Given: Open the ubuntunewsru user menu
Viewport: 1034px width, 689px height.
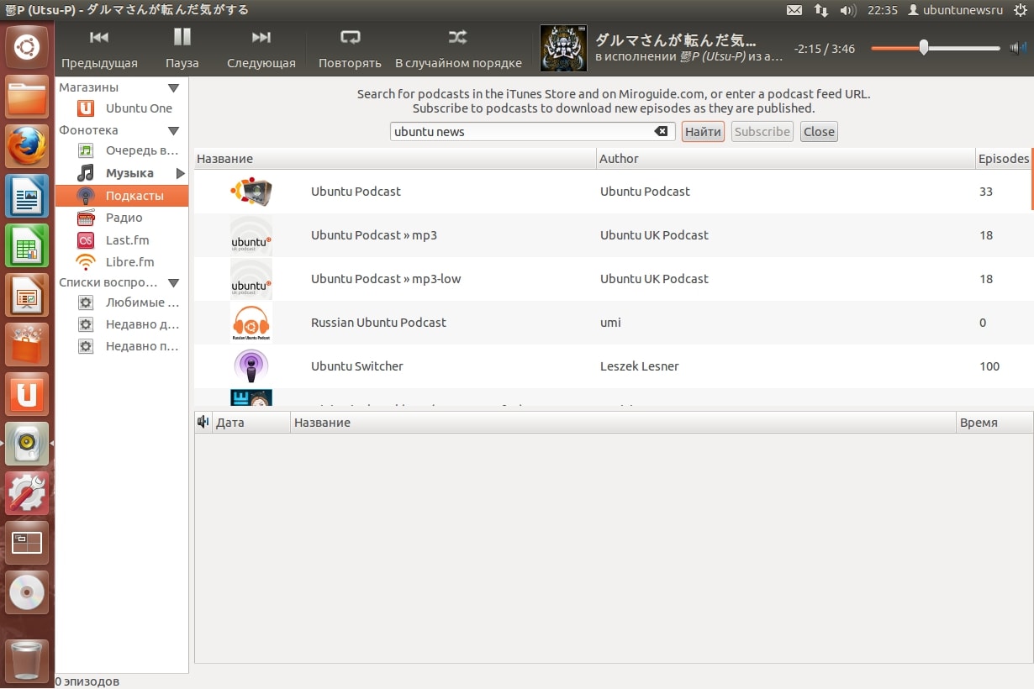Looking at the screenshot, I should coord(956,10).
